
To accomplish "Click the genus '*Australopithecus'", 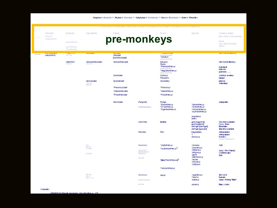I will click(x=168, y=148).
